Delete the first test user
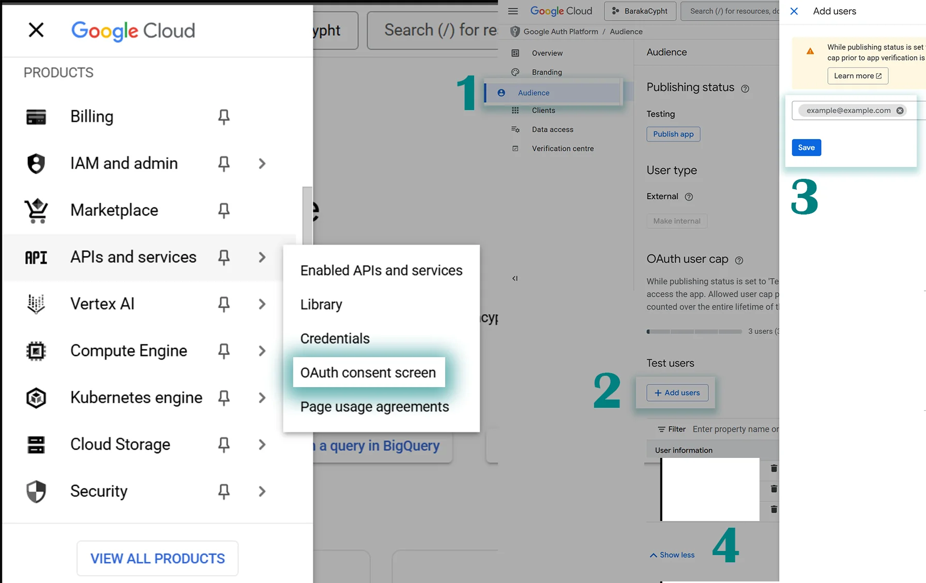This screenshot has height=583, width=926. point(774,468)
